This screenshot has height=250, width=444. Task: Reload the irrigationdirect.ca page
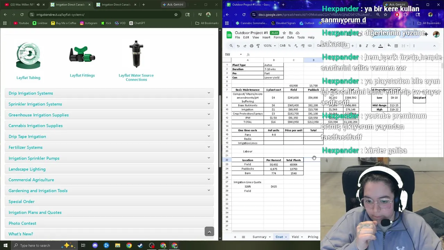coord(22,15)
